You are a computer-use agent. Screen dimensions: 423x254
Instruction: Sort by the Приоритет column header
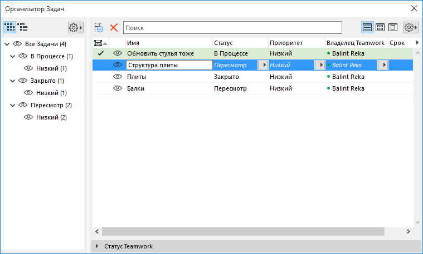[x=296, y=43]
